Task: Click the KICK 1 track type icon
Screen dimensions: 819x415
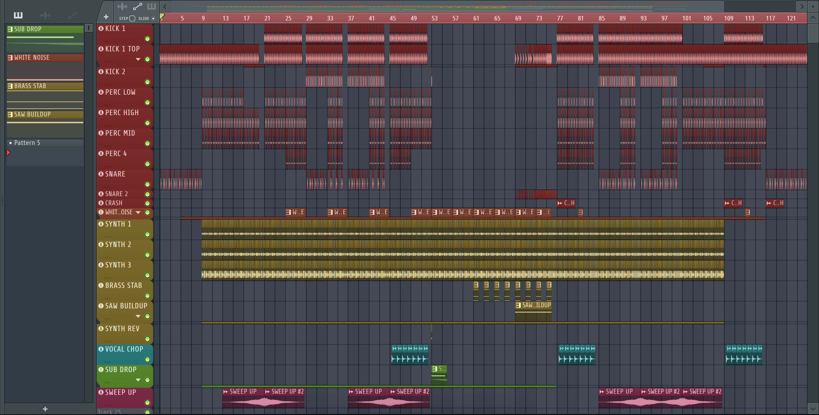Action: (101, 28)
